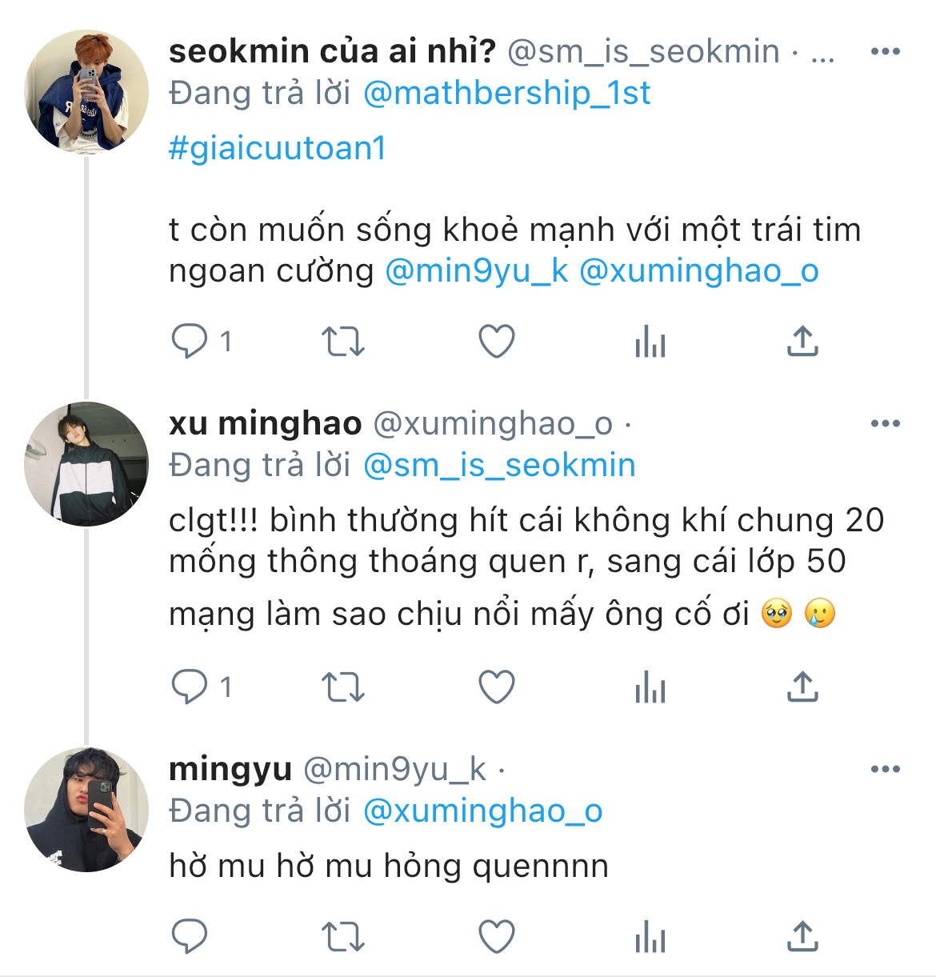View analytics for mingyu's tweet
The width and height of the screenshot is (936, 977).
[x=650, y=937]
